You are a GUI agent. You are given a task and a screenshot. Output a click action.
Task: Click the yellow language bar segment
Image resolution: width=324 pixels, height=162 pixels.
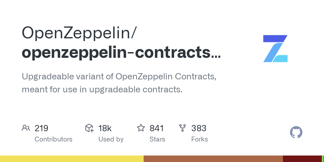(72, 159)
